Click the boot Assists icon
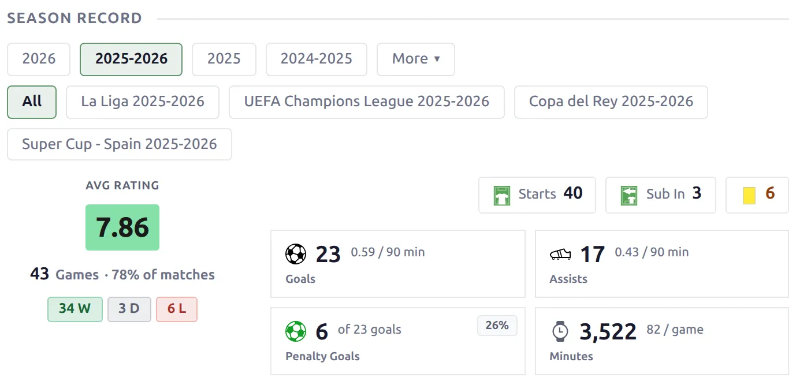The width and height of the screenshot is (796, 381). coord(560,254)
